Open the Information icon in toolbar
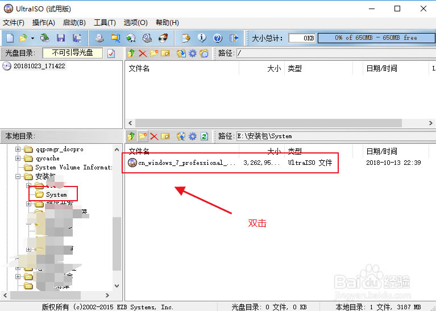The height and width of the screenshot is (311, 436). 202,38
